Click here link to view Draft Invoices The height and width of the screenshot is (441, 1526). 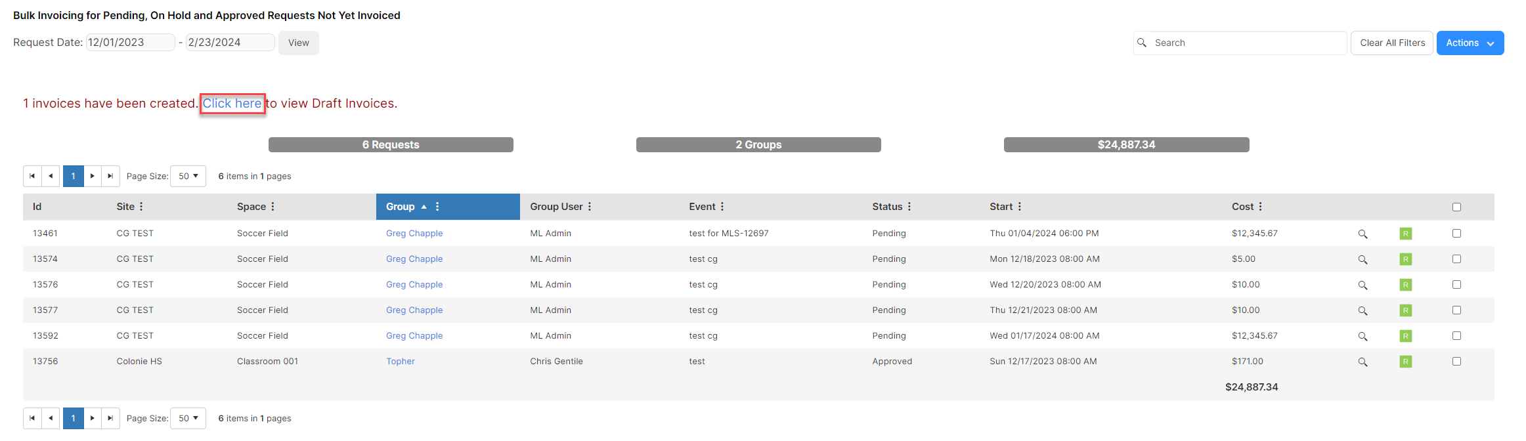pos(232,104)
